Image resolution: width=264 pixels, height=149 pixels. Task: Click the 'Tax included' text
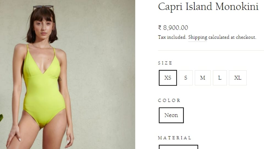172,37
